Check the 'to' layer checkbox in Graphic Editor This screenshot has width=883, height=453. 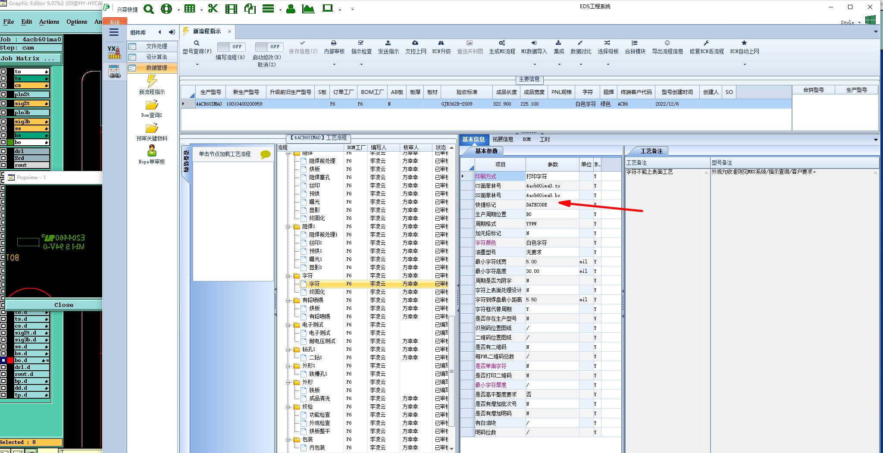(3, 72)
